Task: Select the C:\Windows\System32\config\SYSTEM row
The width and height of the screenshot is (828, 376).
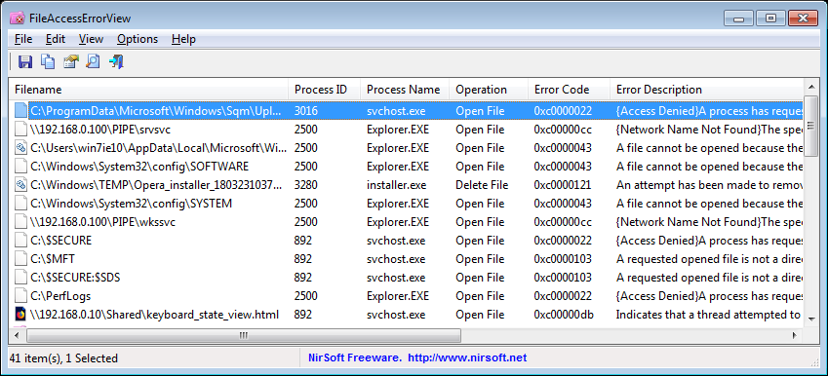Action: click(x=407, y=204)
